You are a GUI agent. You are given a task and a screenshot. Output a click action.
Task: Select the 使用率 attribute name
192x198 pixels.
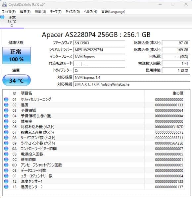[x=26, y=121]
